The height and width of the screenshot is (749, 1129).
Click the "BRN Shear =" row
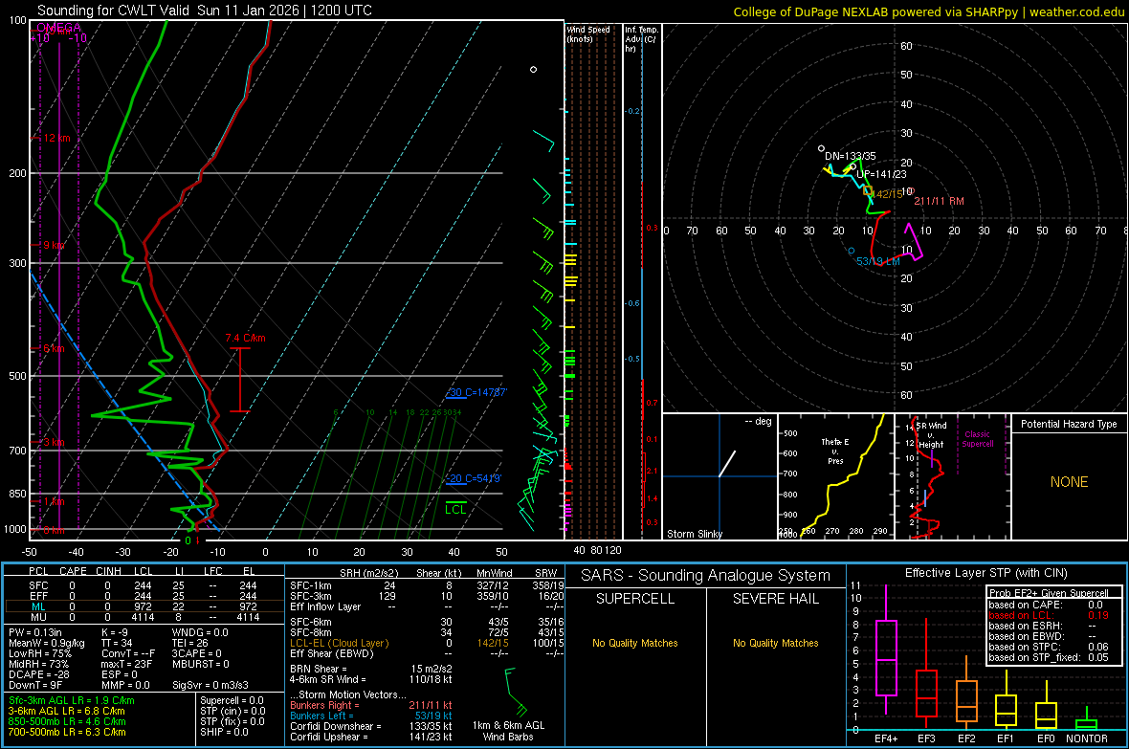point(371,669)
